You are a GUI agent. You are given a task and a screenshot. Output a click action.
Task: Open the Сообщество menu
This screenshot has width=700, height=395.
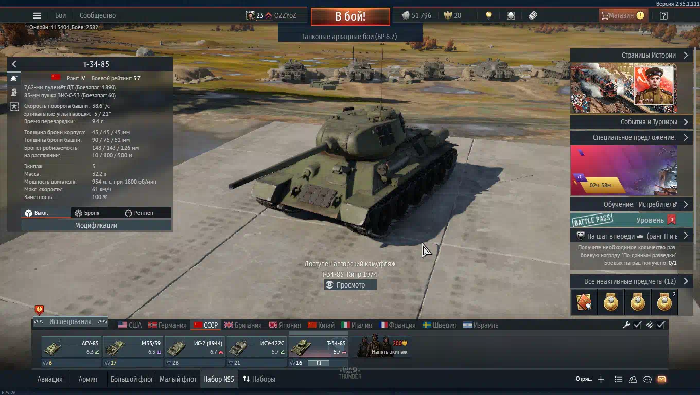98,15
